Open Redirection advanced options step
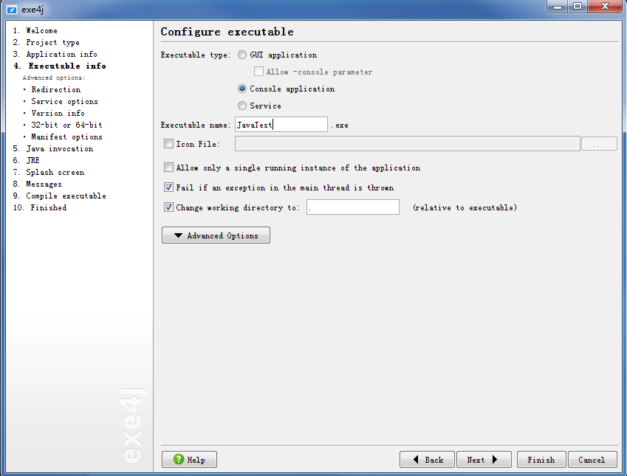 (56, 89)
